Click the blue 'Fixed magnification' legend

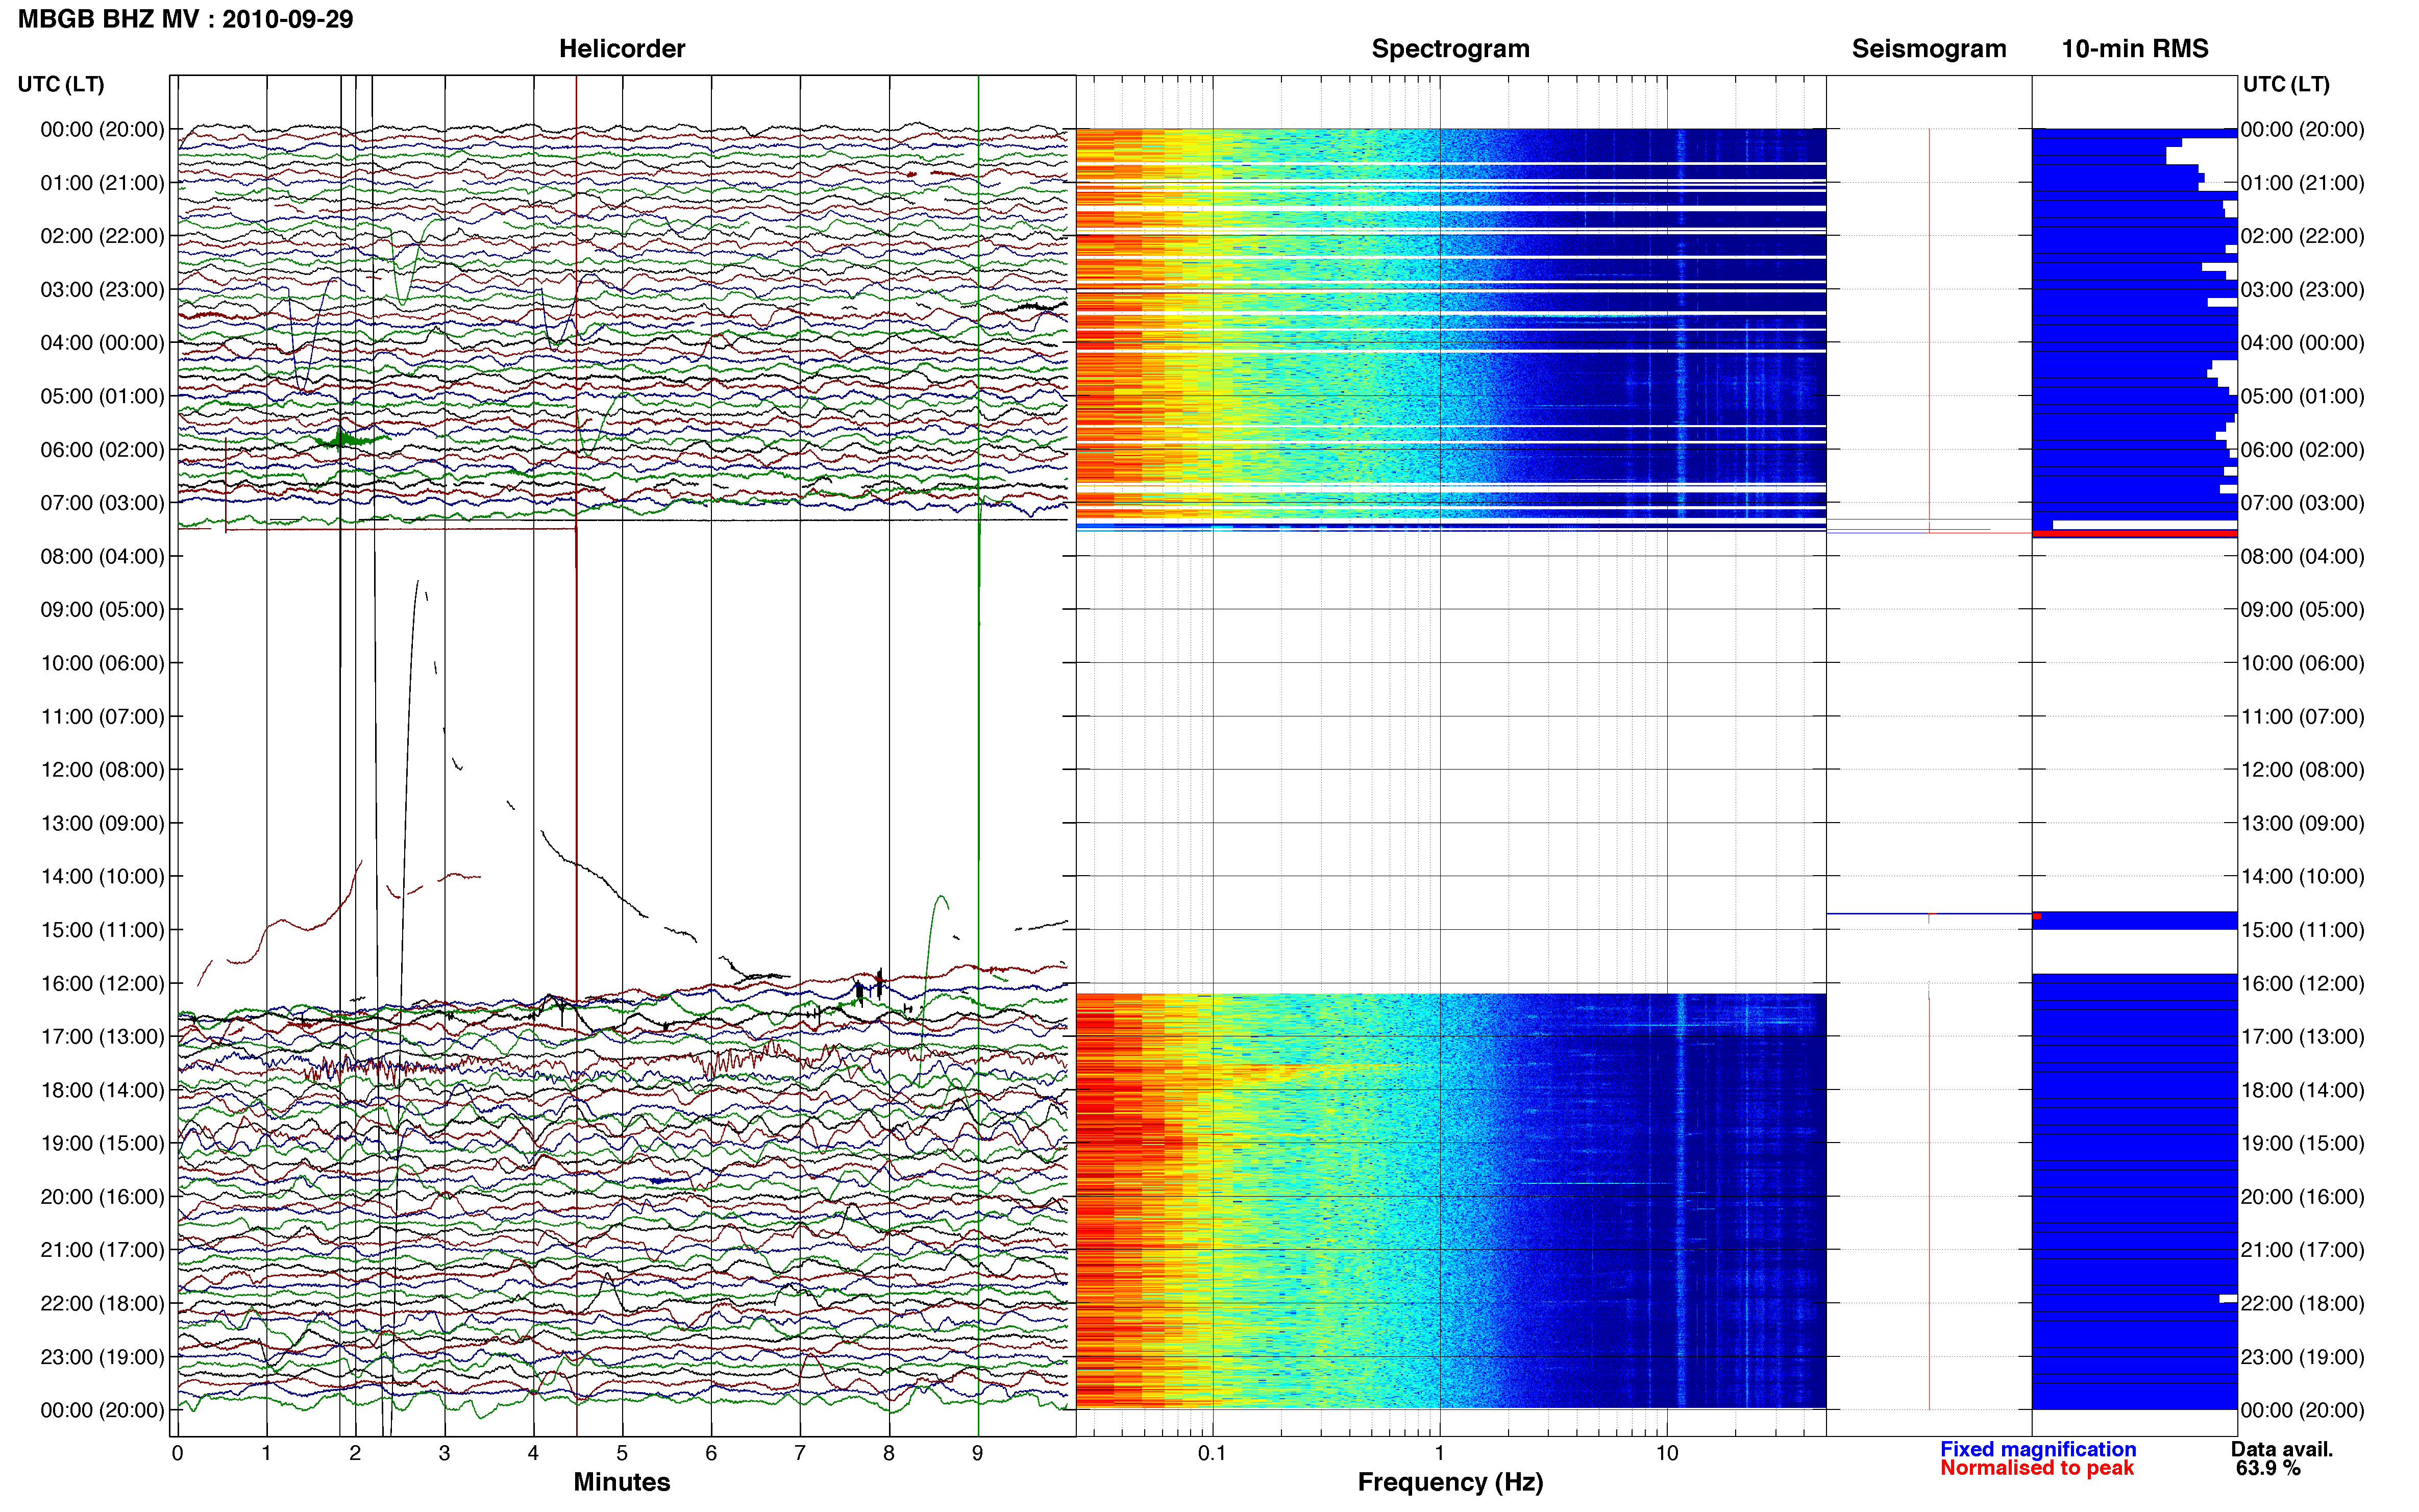coord(2038,1449)
